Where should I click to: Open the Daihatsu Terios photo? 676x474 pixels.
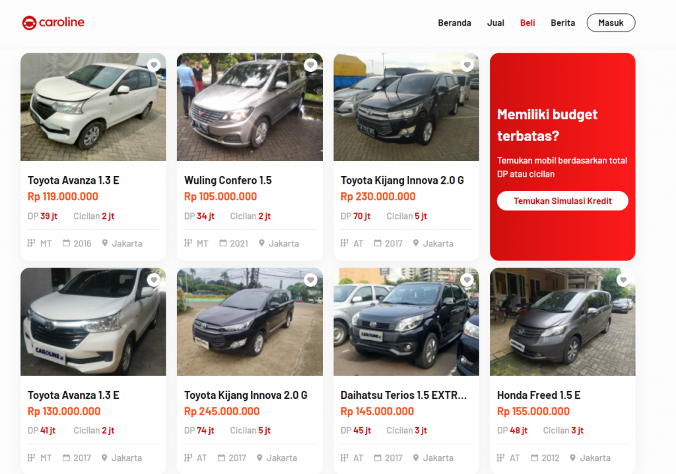(406, 322)
